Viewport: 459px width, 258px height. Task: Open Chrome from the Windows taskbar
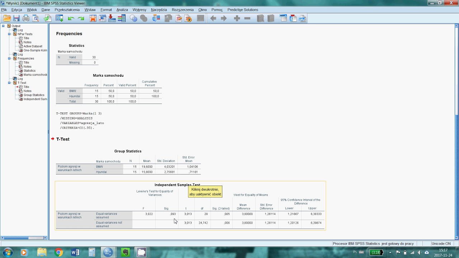58,253
